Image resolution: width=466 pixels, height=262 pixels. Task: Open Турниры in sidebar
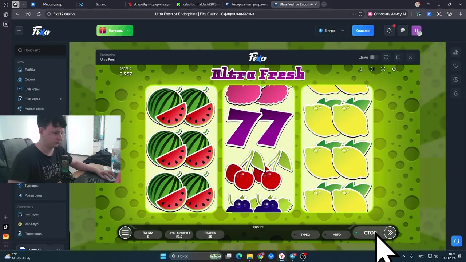[x=40, y=186]
